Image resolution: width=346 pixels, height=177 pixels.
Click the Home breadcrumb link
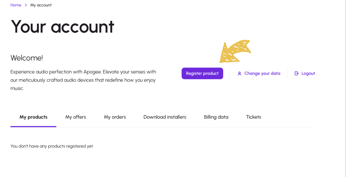pyautogui.click(x=16, y=5)
